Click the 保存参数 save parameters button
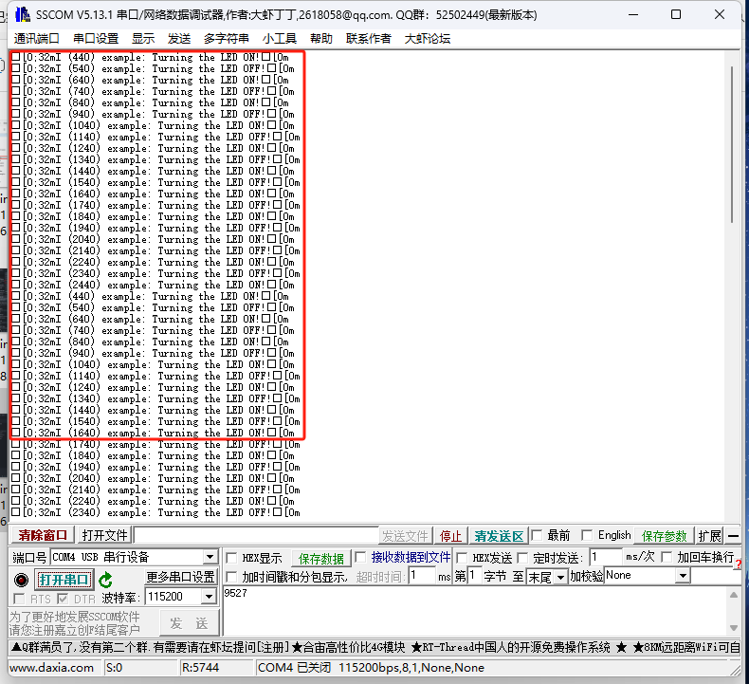 tap(664, 536)
